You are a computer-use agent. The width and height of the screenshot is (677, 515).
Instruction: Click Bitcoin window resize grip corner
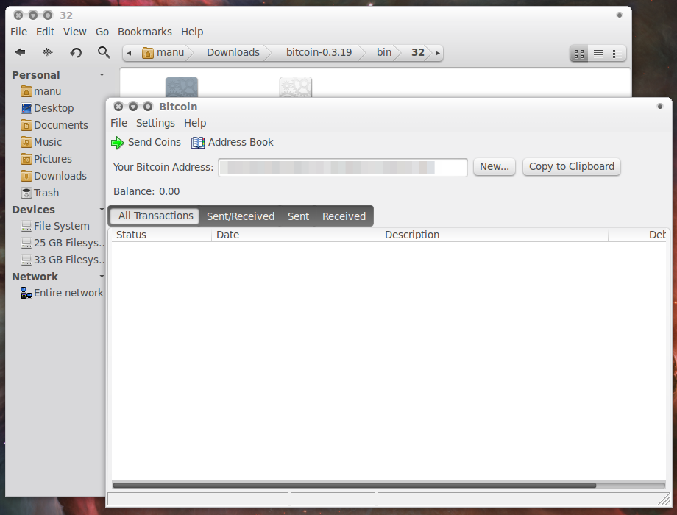tap(664, 500)
